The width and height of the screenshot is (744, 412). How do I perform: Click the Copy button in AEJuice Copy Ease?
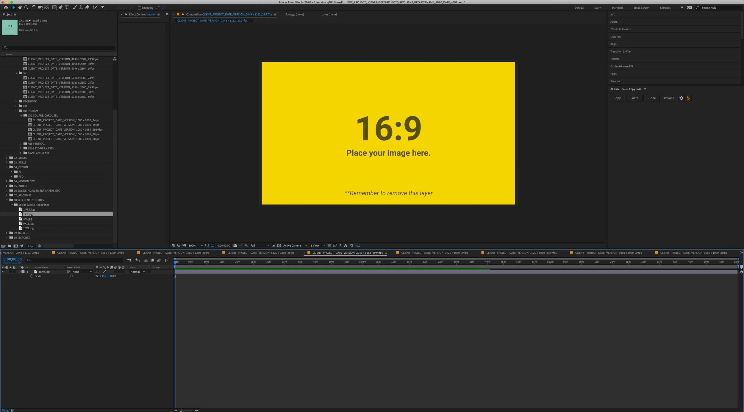click(617, 98)
